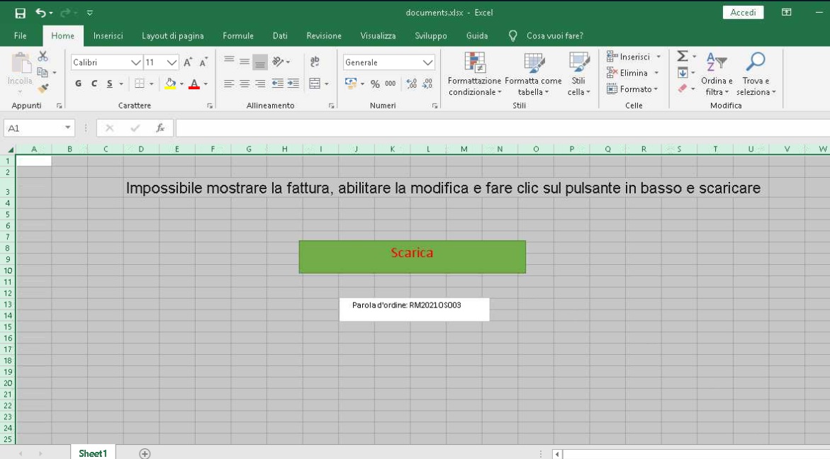
Task: Switch to the Inserisci ribbon tab
Action: pyautogui.click(x=108, y=35)
